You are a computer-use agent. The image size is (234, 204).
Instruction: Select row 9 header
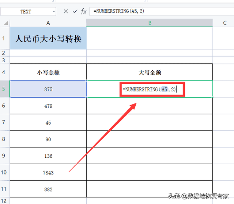(5, 156)
